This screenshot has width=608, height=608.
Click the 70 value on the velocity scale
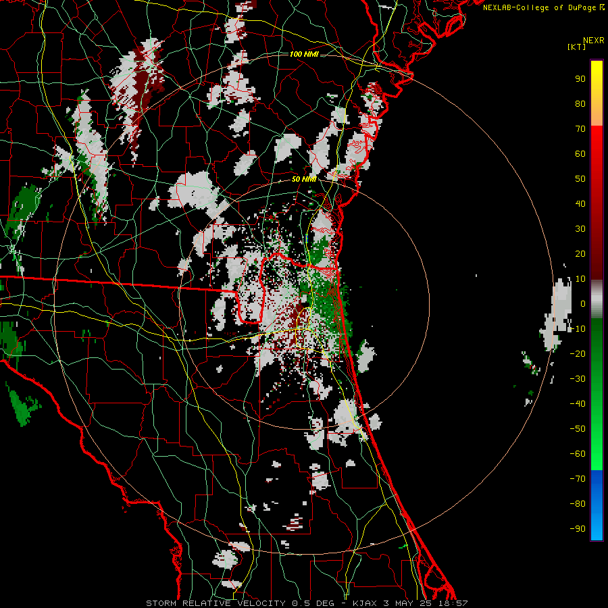[580, 129]
